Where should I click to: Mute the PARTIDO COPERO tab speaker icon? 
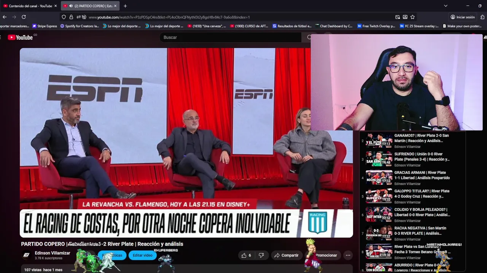point(71,6)
